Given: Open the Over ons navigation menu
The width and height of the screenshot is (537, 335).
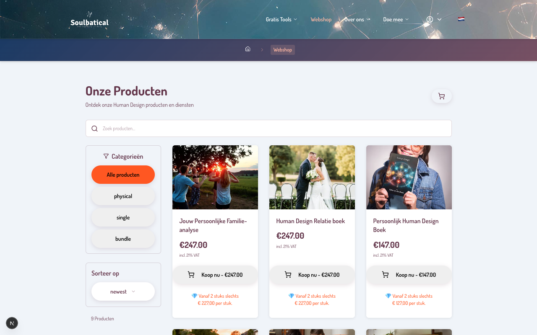Looking at the screenshot, I should coord(357,19).
